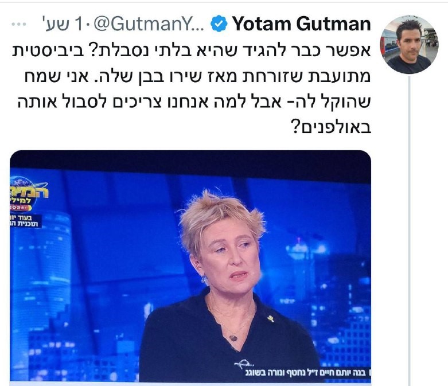
Task: Click the necklace pendant in the photo
Action: [233, 338]
